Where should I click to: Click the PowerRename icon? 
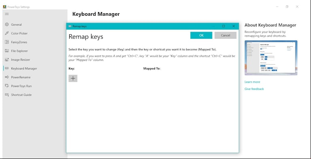pyautogui.click(x=7, y=77)
